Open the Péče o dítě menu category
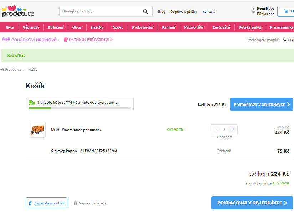The height and width of the screenshot is (213, 294). pos(194,27)
